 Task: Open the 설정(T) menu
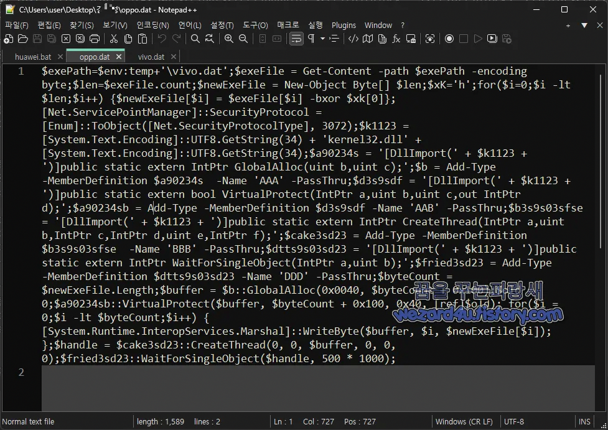pyautogui.click(x=222, y=26)
